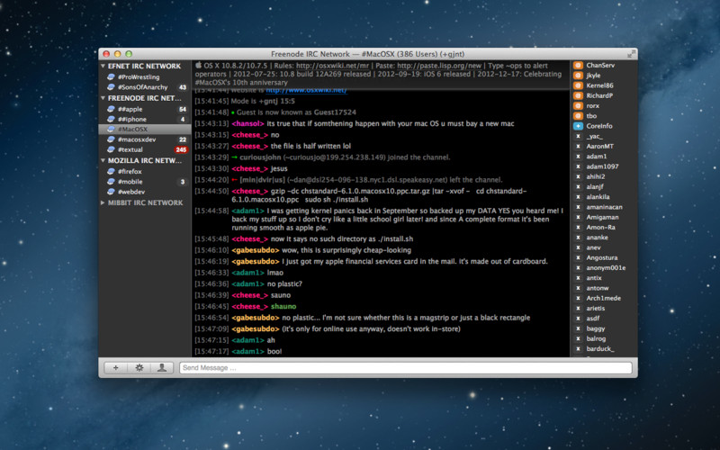Click the orange op badge beside ChanServ

point(578,65)
